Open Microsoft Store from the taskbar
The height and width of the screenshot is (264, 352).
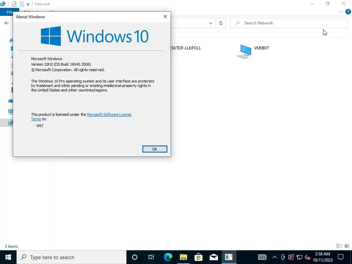199,257
